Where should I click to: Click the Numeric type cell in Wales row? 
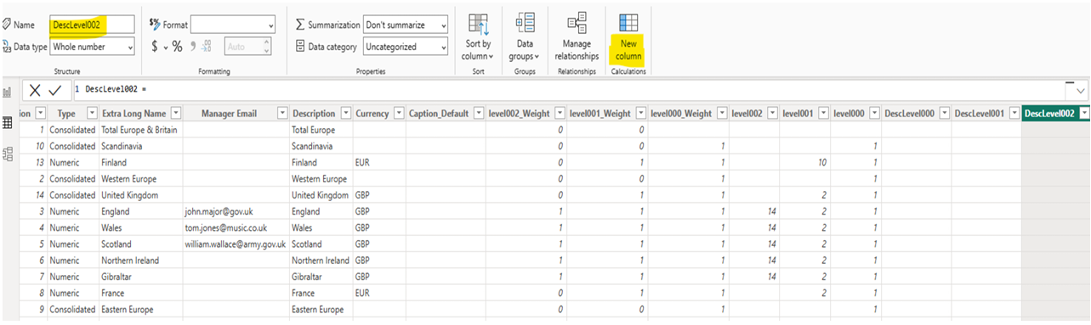tap(72, 227)
